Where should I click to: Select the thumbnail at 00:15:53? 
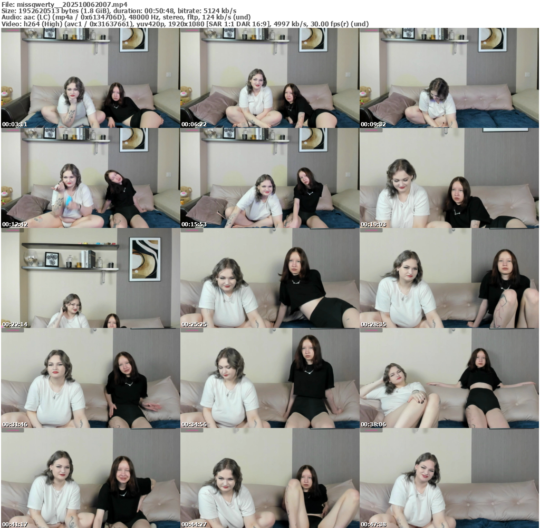[x=269, y=178]
